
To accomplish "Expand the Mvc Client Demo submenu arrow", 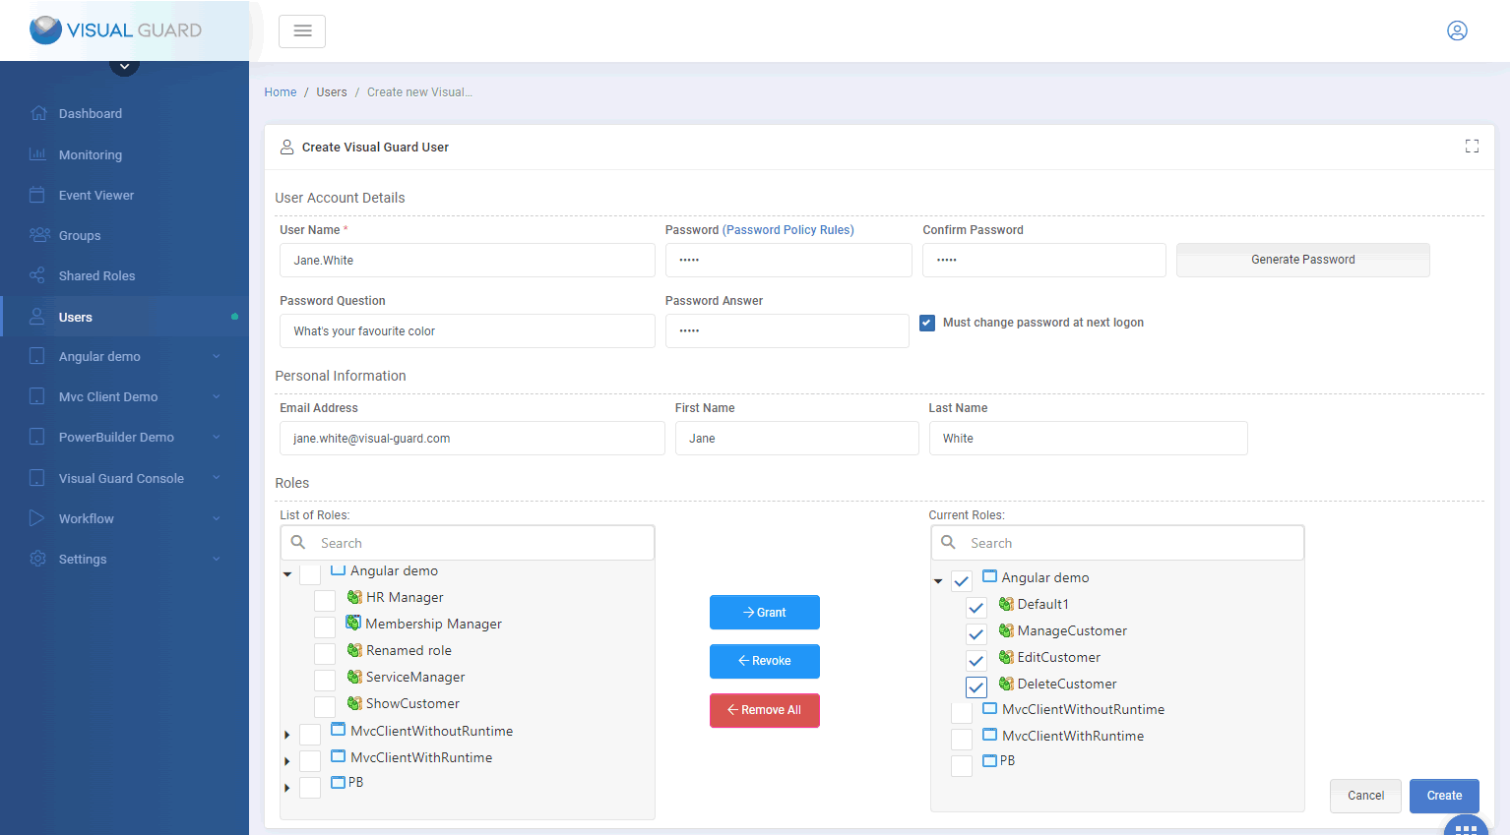I will pos(217,396).
